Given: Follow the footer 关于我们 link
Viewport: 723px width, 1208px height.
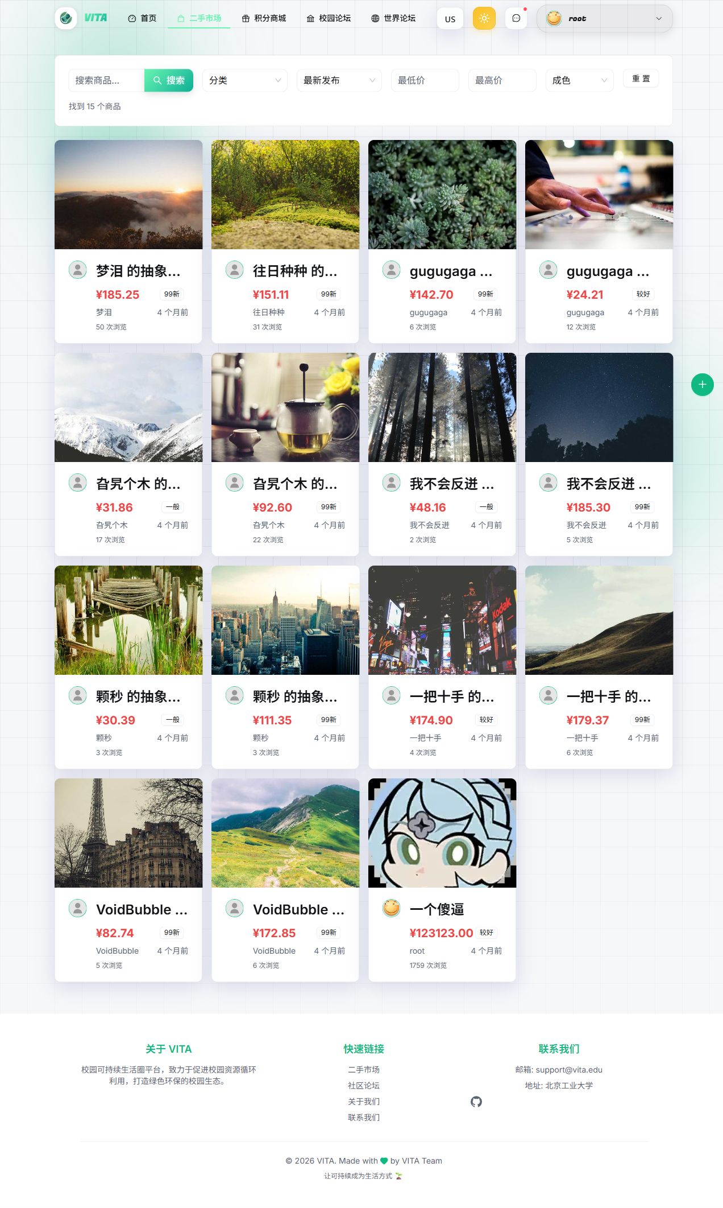Looking at the screenshot, I should point(364,1102).
